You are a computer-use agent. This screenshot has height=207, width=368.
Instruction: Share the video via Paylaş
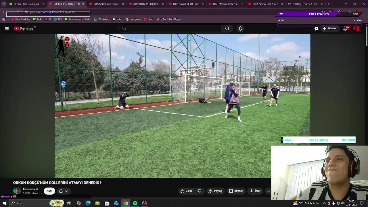click(215, 191)
